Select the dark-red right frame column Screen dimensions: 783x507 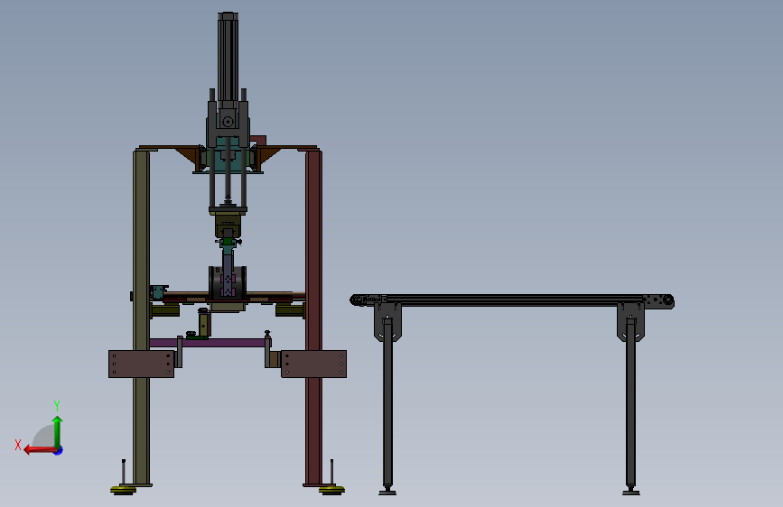(x=313, y=317)
